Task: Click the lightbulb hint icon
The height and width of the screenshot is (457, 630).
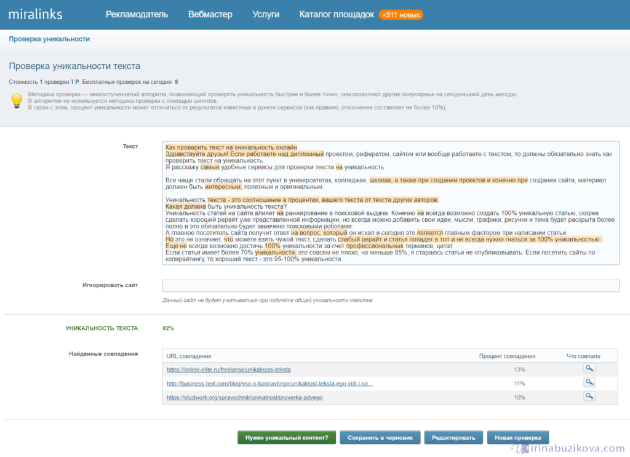Action: (x=17, y=100)
